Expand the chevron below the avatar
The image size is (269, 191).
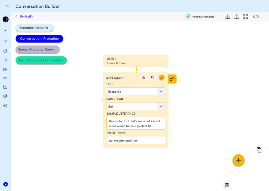(x=5, y=30)
